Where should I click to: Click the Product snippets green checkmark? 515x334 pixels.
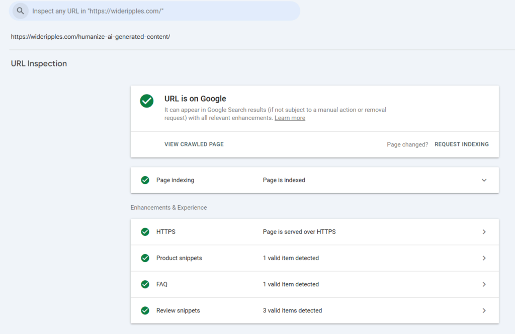pos(145,258)
